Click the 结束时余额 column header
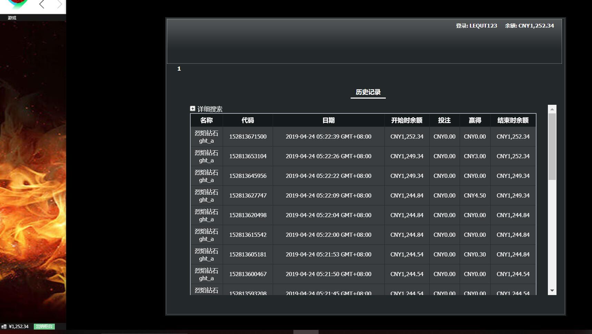The image size is (592, 334). click(x=513, y=120)
